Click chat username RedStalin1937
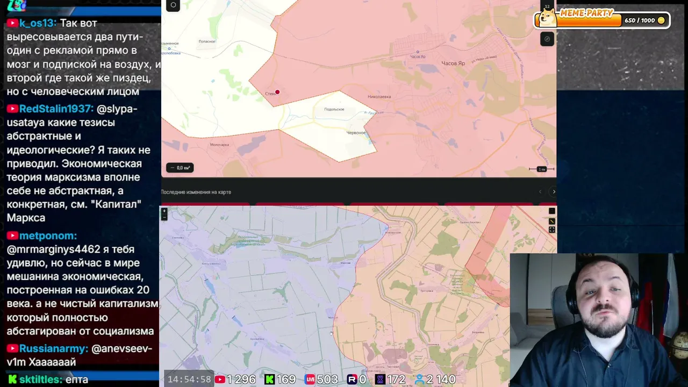 [x=56, y=109]
